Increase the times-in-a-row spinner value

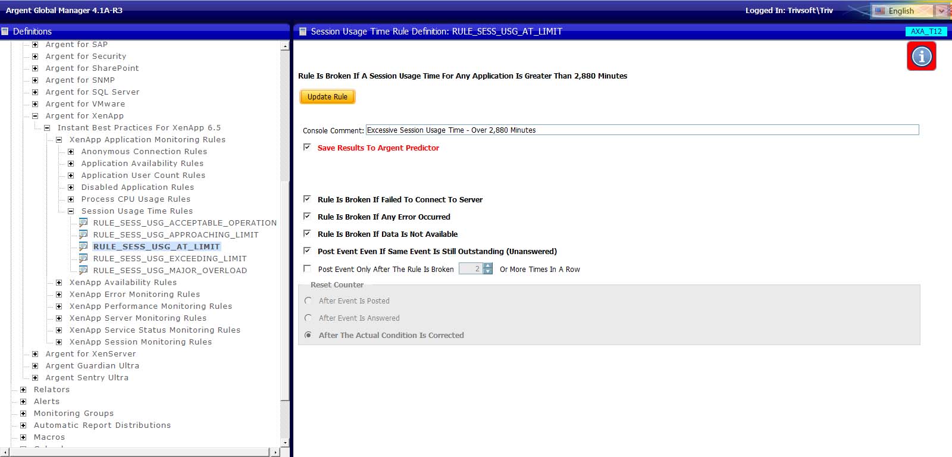click(488, 266)
